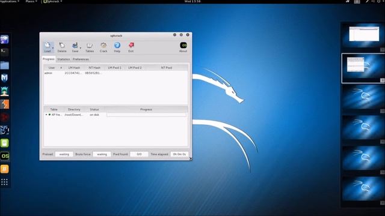Click the LM Hash column header

(74, 68)
